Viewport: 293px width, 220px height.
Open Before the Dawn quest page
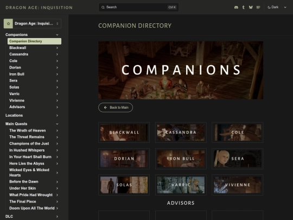pos(34,182)
